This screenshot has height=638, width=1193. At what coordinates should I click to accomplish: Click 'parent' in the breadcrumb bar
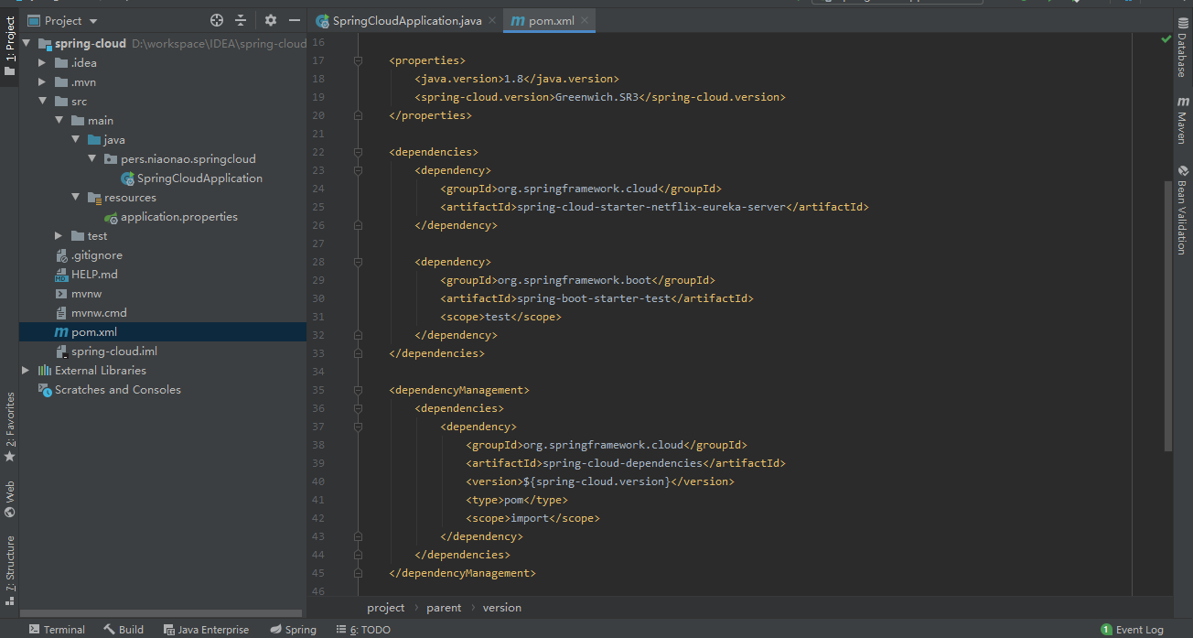pos(444,608)
